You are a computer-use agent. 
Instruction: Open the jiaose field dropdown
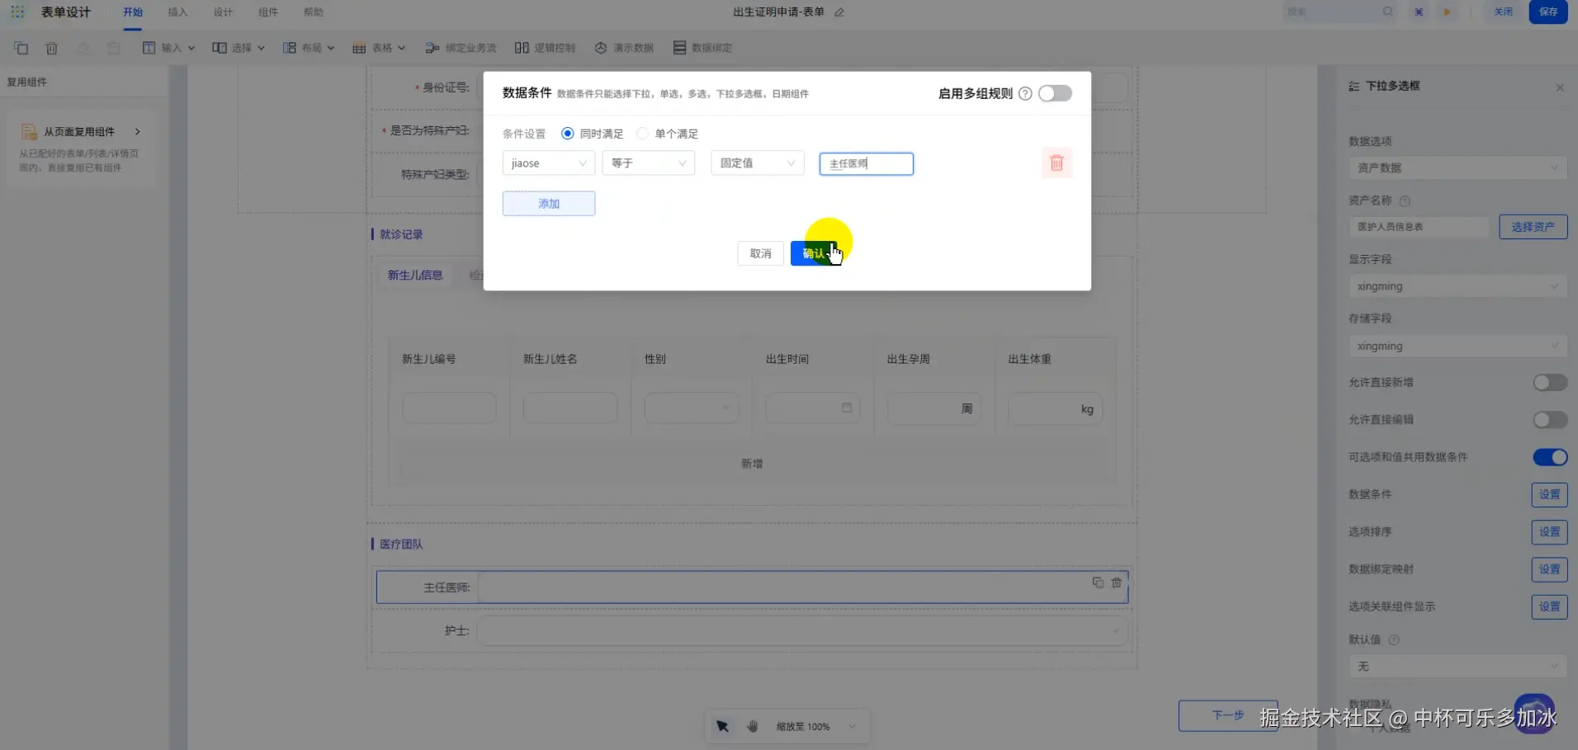point(549,163)
